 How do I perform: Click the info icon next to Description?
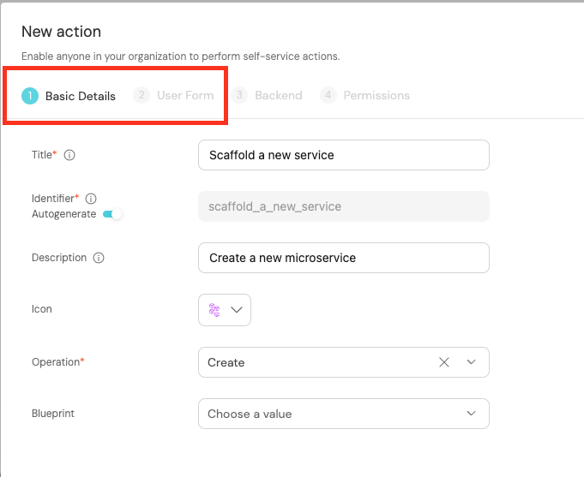(x=99, y=258)
